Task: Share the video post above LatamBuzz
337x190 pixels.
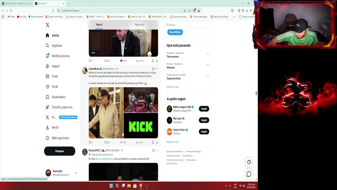Action: tap(157, 61)
